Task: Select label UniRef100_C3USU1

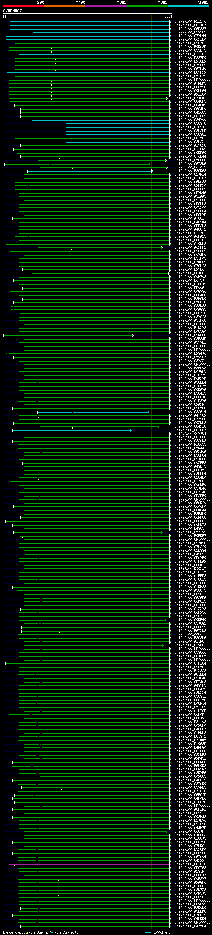Action: 190,134
